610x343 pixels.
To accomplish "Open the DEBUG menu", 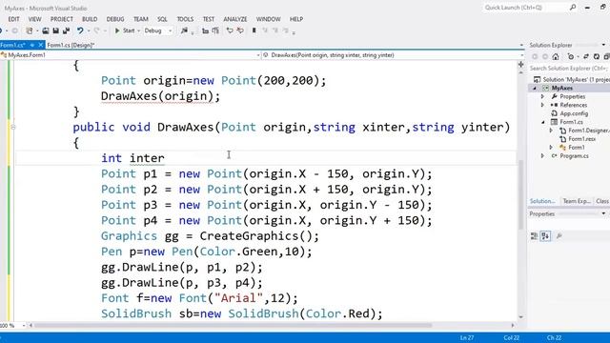I will point(115,19).
